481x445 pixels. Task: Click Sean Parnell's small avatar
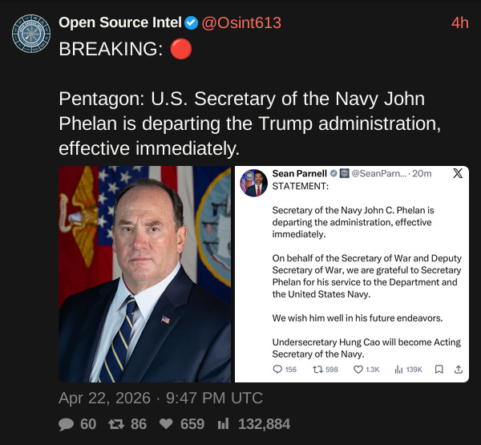click(253, 183)
